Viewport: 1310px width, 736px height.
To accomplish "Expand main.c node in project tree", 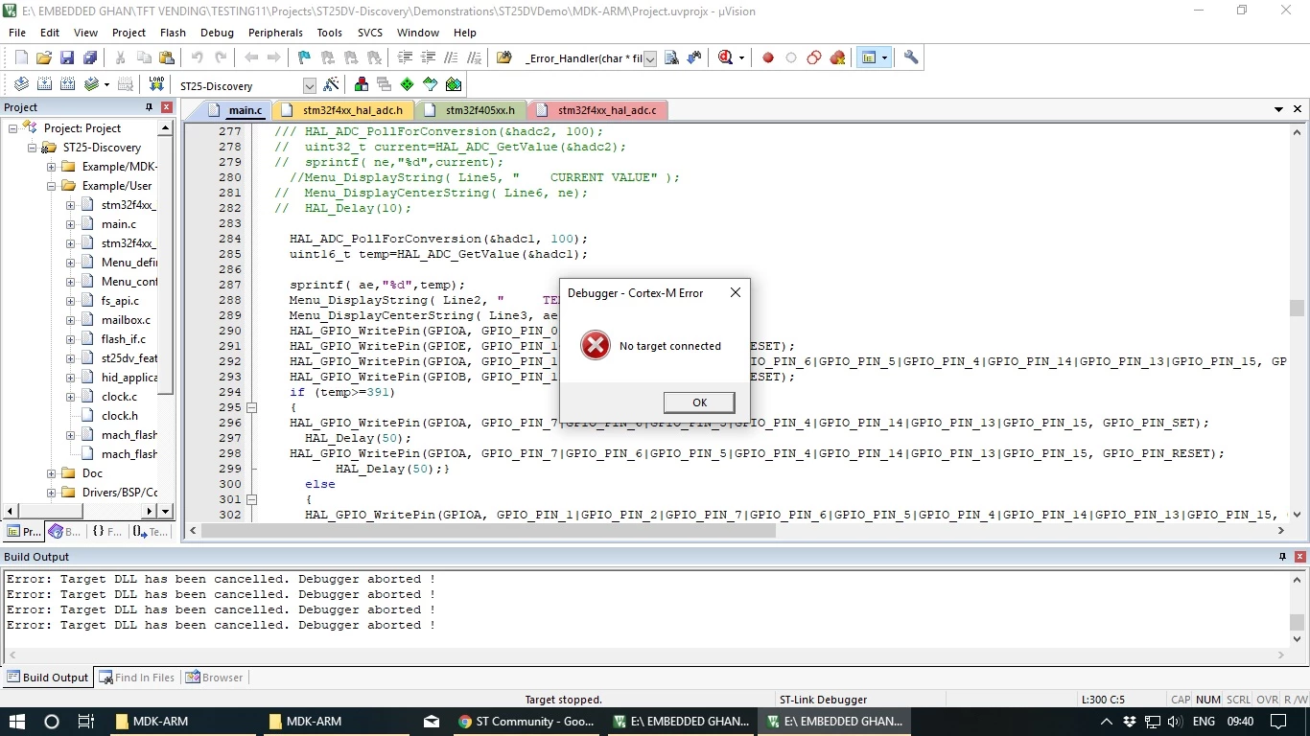I will [x=71, y=224].
